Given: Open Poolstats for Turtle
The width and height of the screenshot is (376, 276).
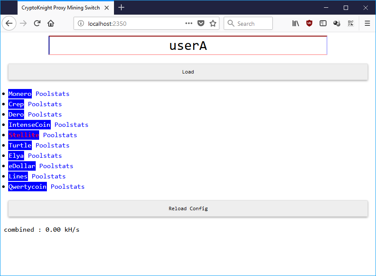Looking at the screenshot, I should pos(52,145).
